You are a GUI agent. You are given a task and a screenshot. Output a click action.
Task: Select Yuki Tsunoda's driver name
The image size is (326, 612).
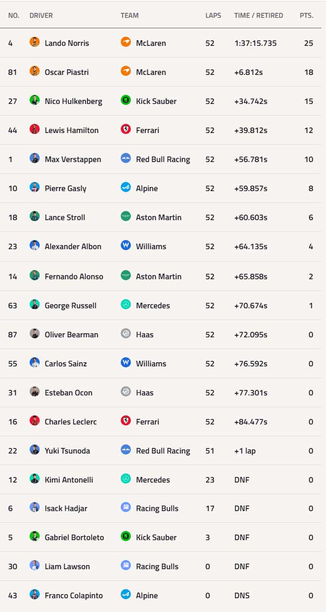tap(67, 450)
